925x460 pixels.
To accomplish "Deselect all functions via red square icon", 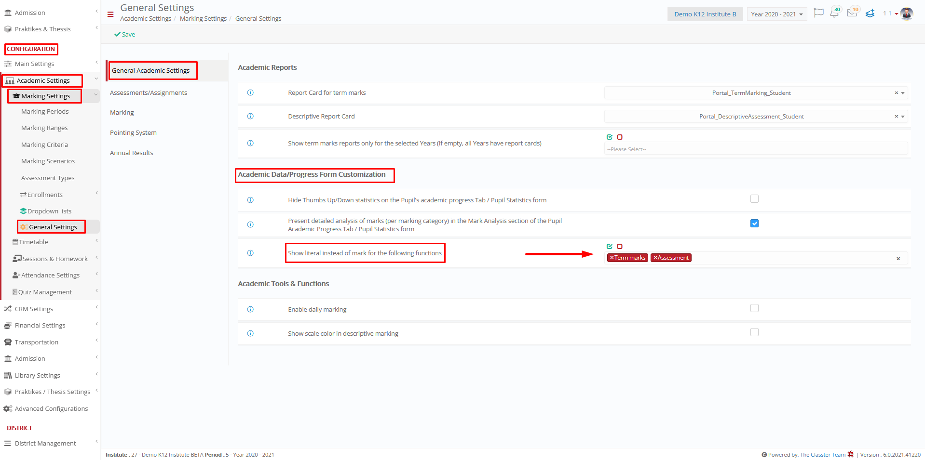I will click(620, 247).
